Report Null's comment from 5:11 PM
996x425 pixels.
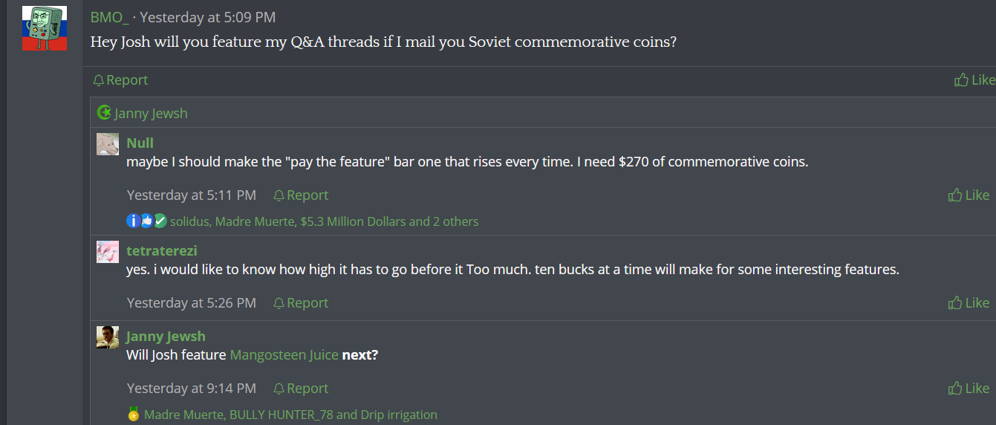click(x=301, y=195)
